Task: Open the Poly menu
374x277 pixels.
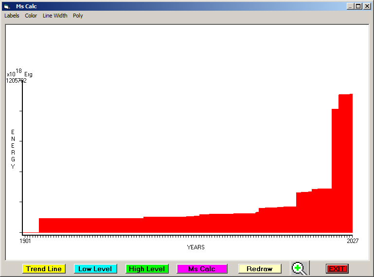Action: pos(78,16)
